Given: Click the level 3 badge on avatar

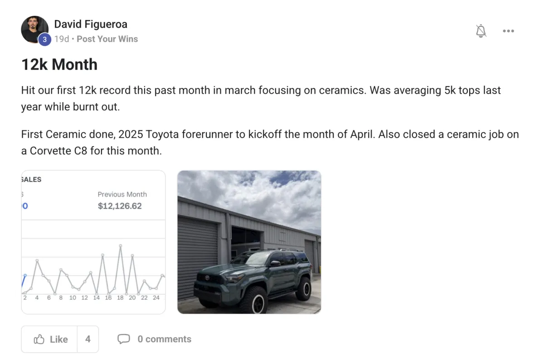Looking at the screenshot, I should point(44,39).
